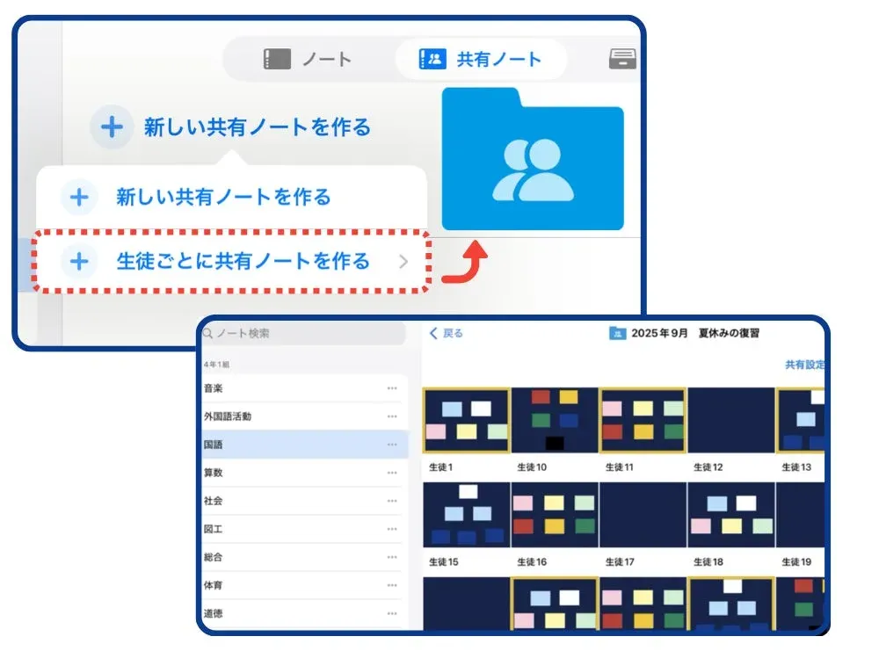Open the options menu for 算数
The image size is (879, 651).
click(393, 472)
